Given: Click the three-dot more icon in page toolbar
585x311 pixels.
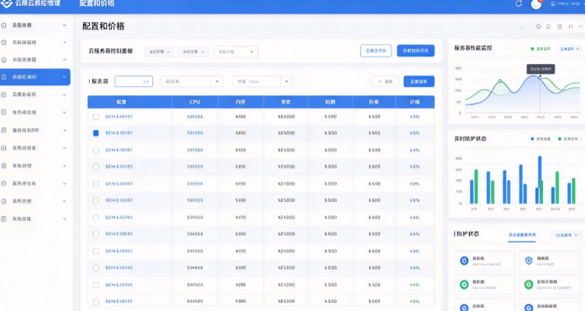Looking at the screenshot, I should [x=580, y=27].
